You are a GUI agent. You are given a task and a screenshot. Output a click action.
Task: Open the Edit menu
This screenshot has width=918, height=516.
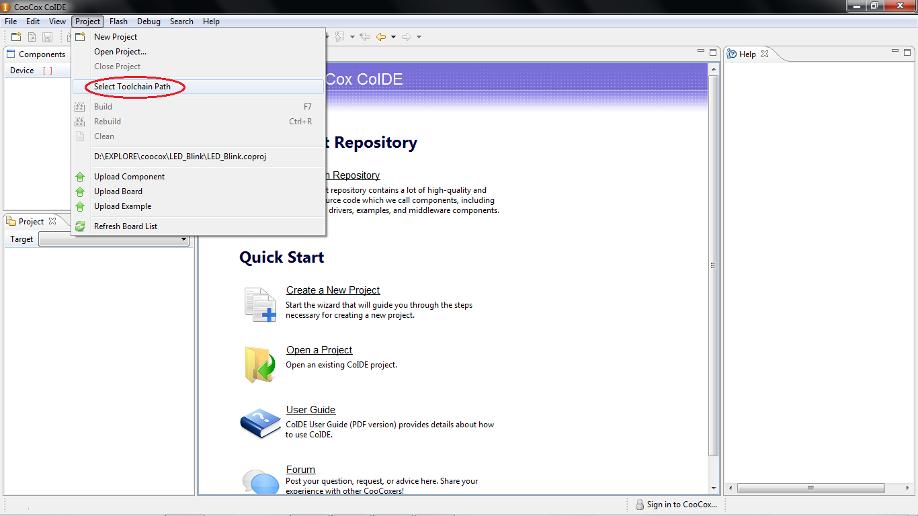coord(33,21)
